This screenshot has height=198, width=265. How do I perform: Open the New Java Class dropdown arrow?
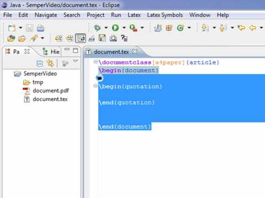pos(189,28)
